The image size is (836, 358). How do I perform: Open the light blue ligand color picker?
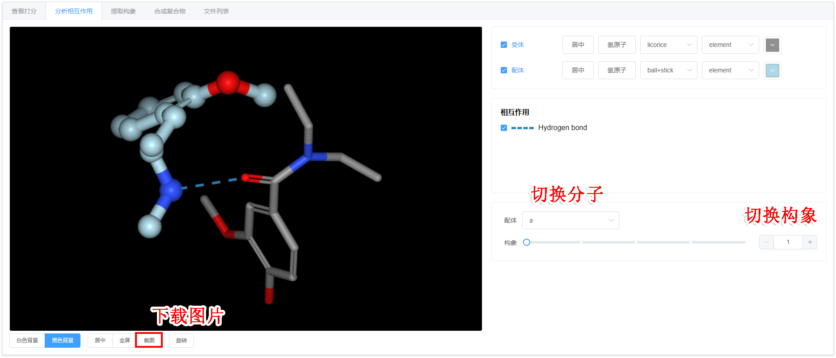(x=772, y=71)
